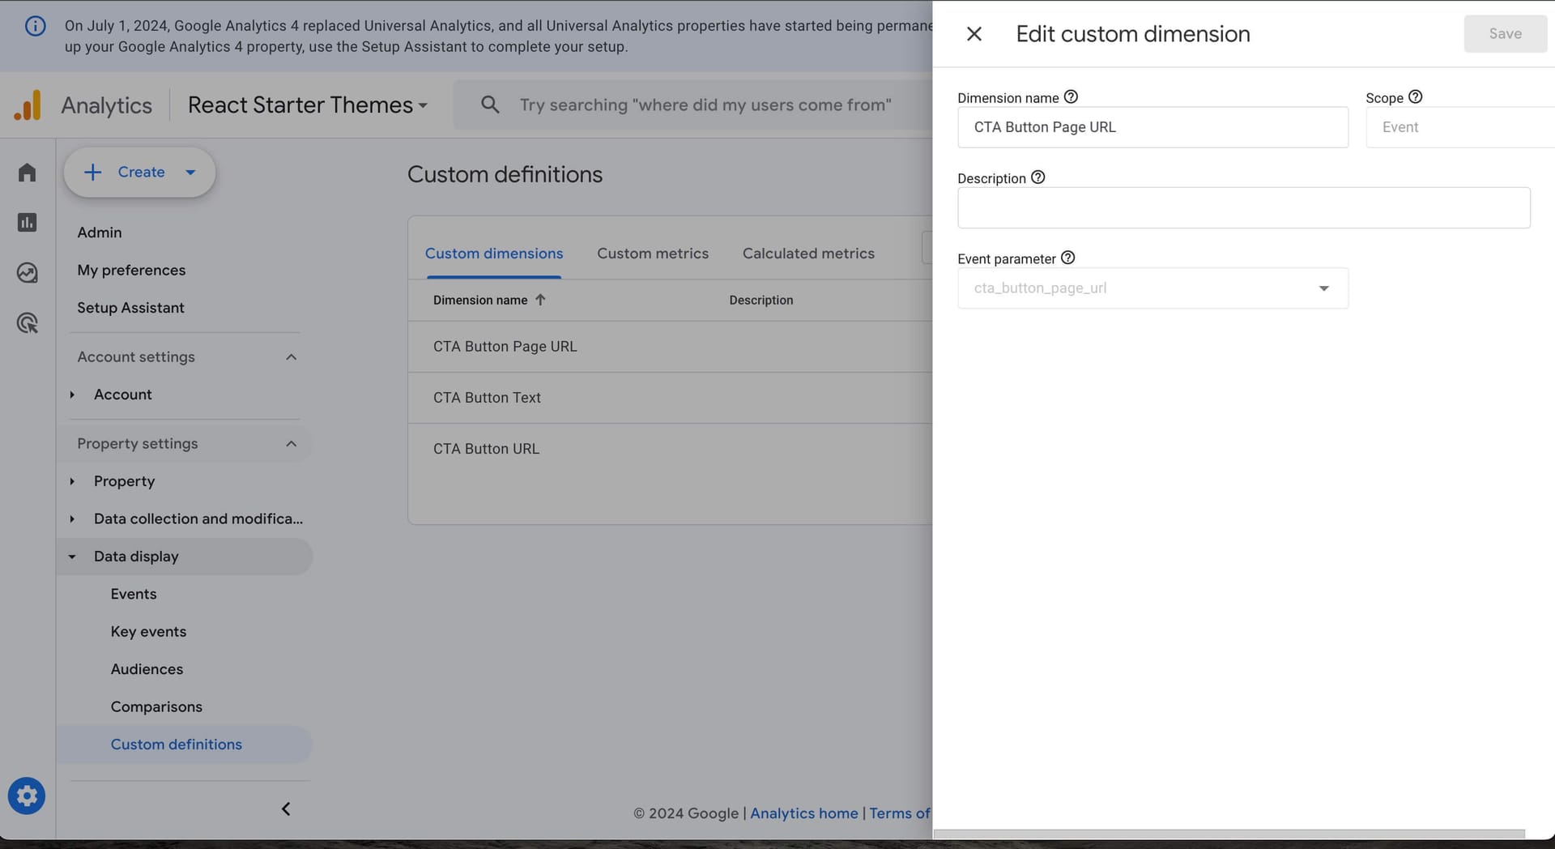
Task: Click the Admin gear icon
Action: pyautogui.click(x=27, y=796)
